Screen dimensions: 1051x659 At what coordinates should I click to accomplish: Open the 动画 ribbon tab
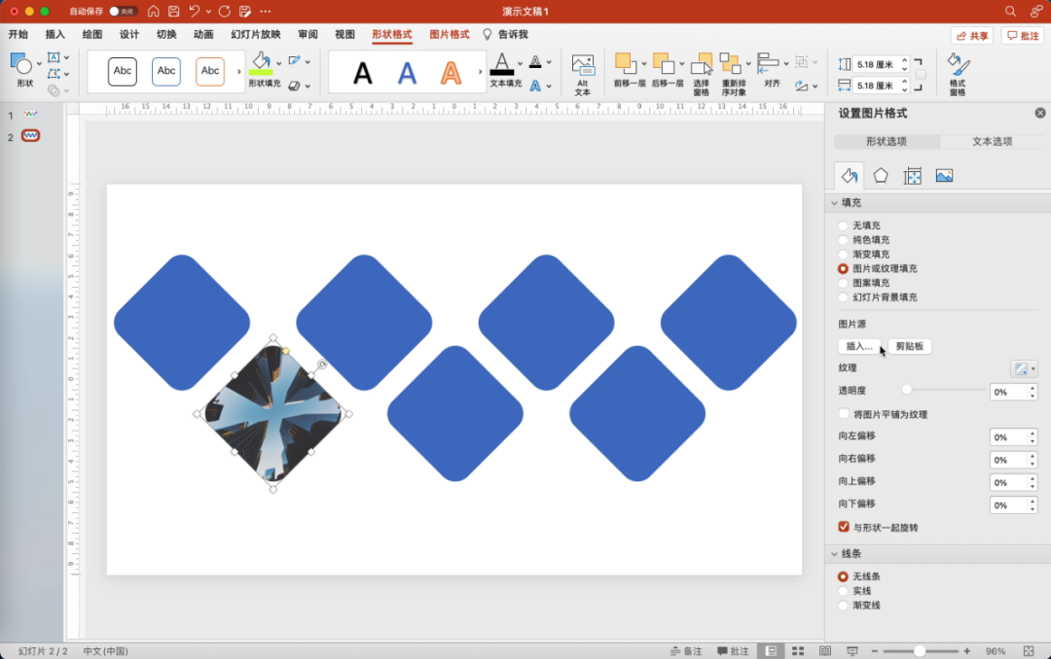tap(203, 34)
